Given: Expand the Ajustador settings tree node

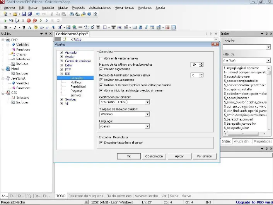Looking at the screenshot, I should (x=61, y=53).
